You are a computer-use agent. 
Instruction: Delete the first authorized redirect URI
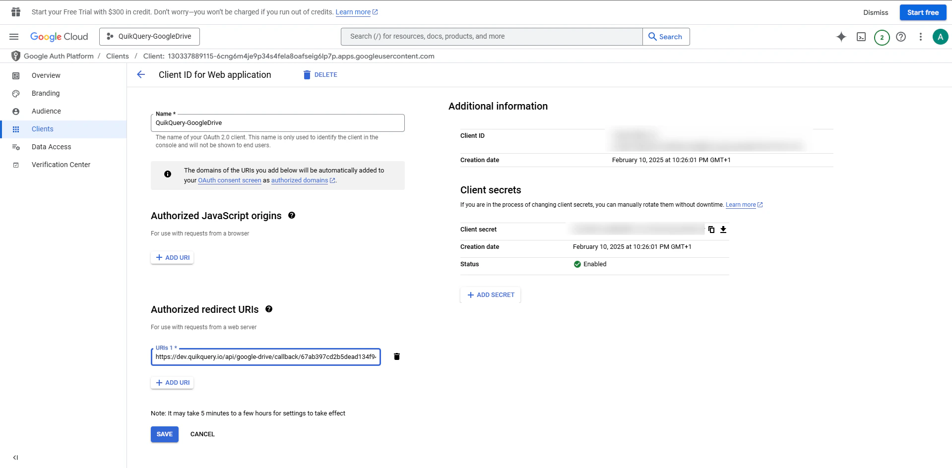coord(396,356)
